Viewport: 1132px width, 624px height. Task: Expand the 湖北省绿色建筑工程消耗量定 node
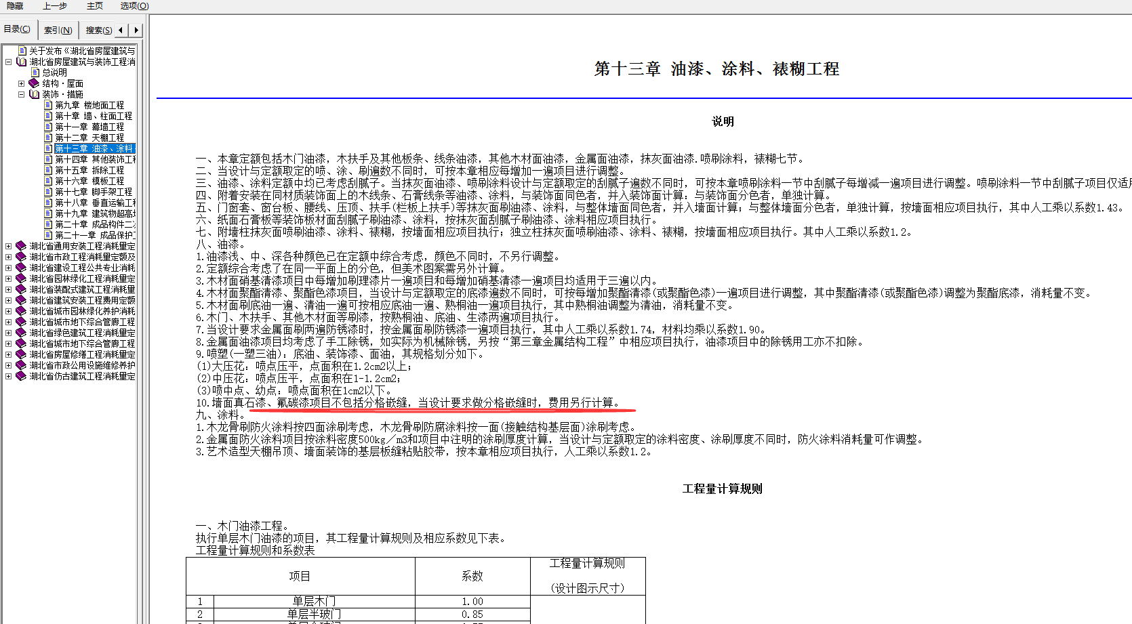[8, 333]
